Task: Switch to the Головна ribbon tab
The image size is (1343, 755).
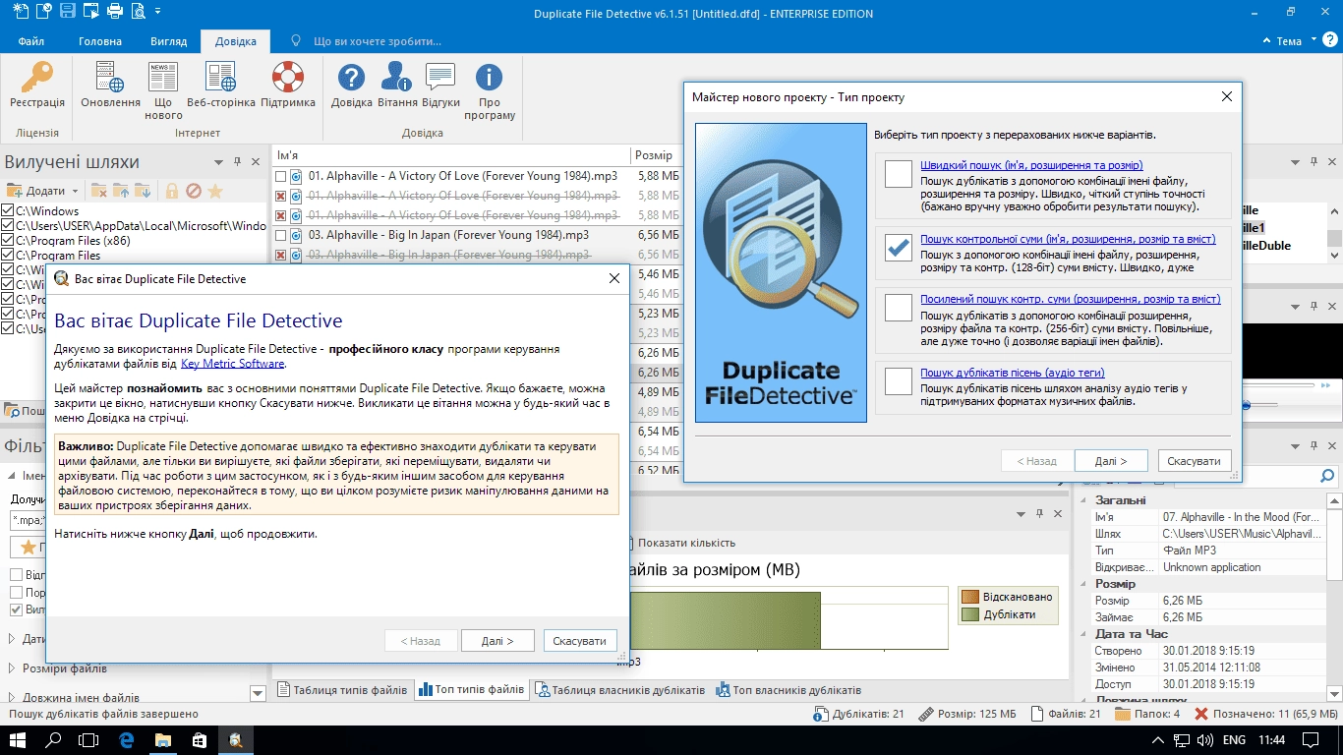Action: pos(100,41)
